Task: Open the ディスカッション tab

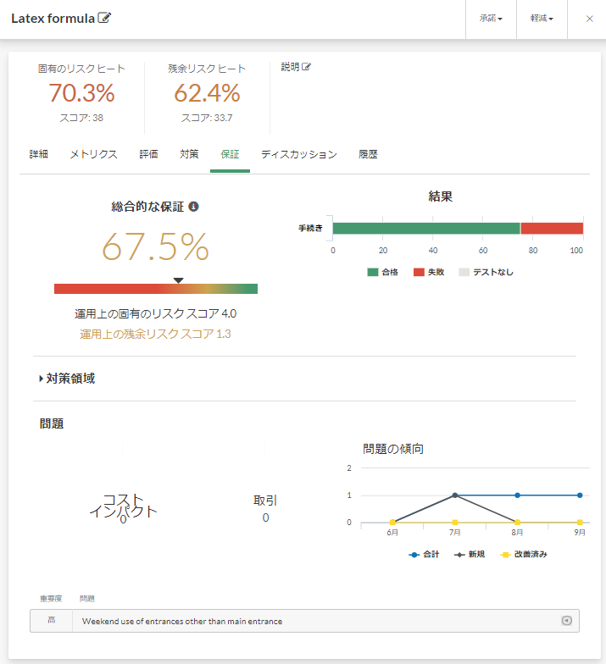Action: [298, 154]
